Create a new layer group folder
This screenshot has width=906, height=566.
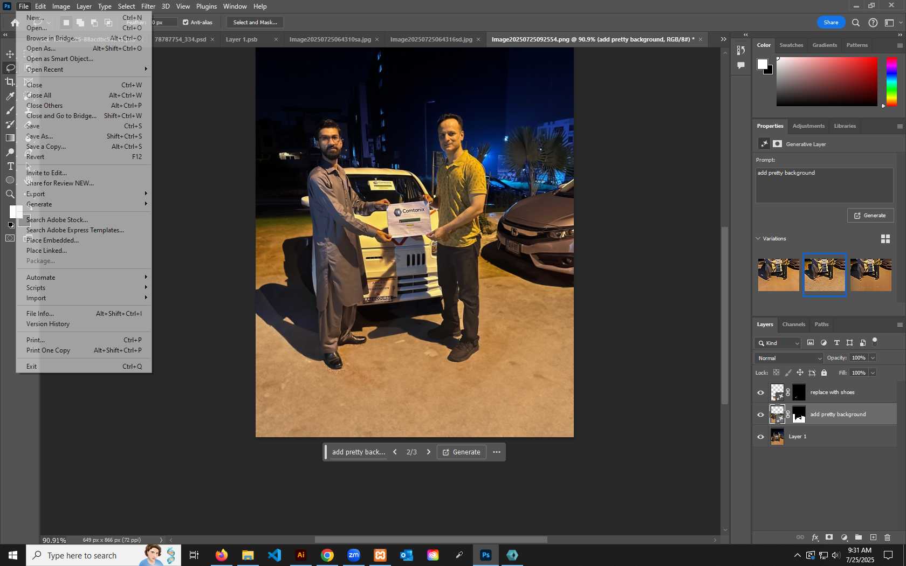[859, 537]
